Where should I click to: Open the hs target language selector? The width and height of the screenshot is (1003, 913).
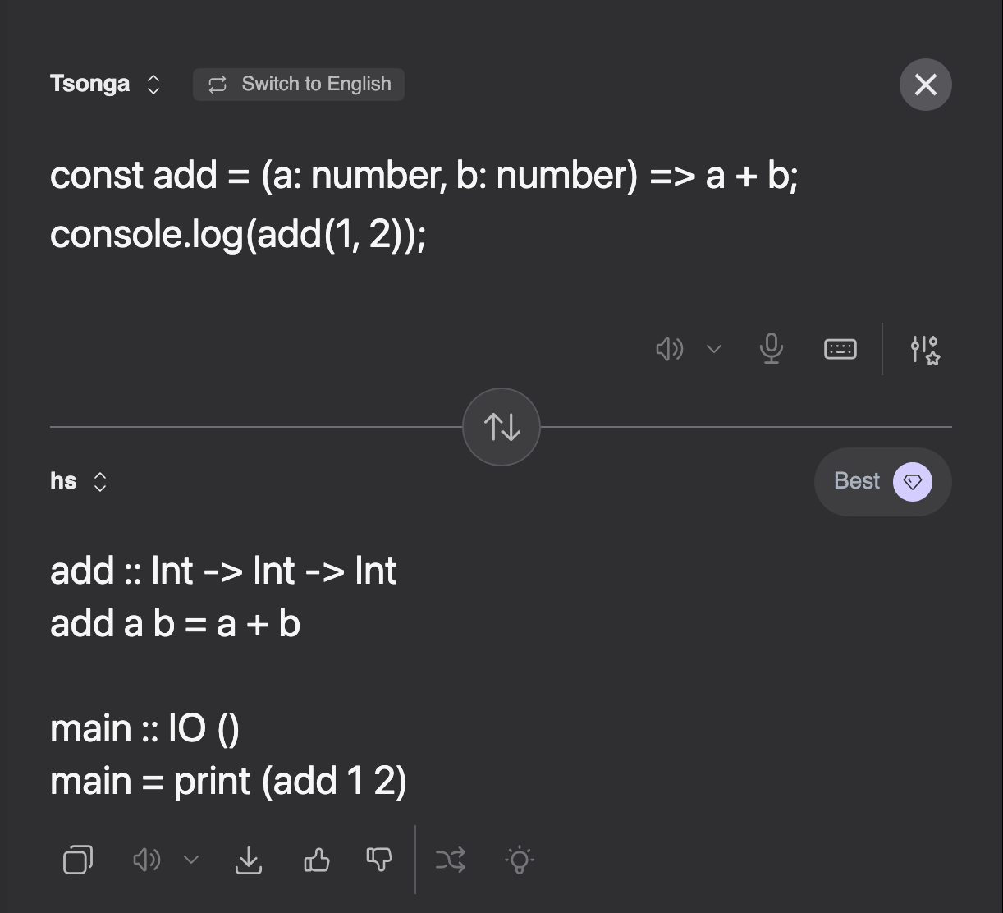pyautogui.click(x=79, y=481)
